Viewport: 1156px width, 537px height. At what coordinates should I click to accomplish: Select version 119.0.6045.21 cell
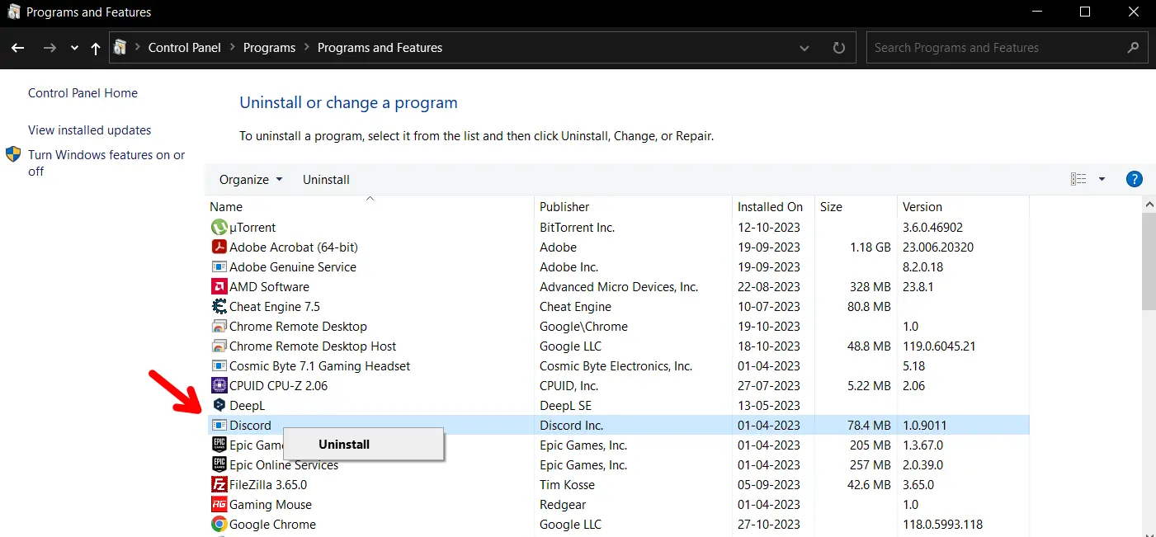[x=939, y=346]
